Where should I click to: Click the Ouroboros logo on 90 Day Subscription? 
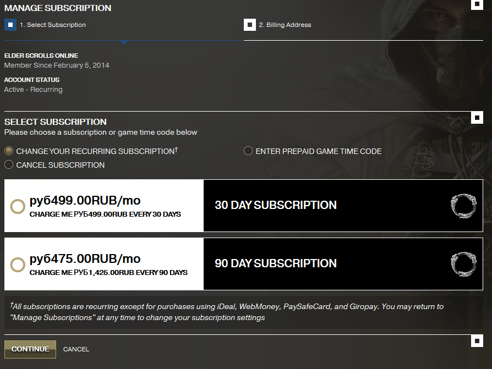click(463, 264)
